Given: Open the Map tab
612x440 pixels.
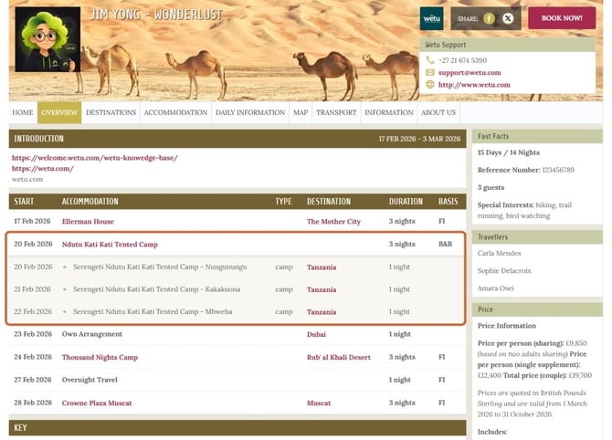Looking at the screenshot, I should coord(301,112).
